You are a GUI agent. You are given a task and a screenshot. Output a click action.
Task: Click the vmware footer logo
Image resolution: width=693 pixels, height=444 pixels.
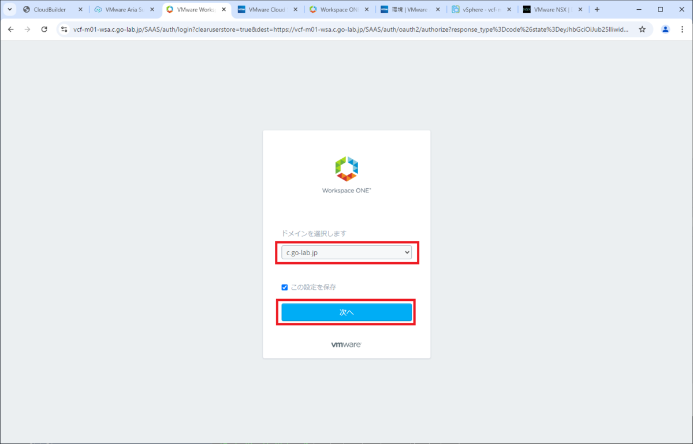(x=346, y=345)
